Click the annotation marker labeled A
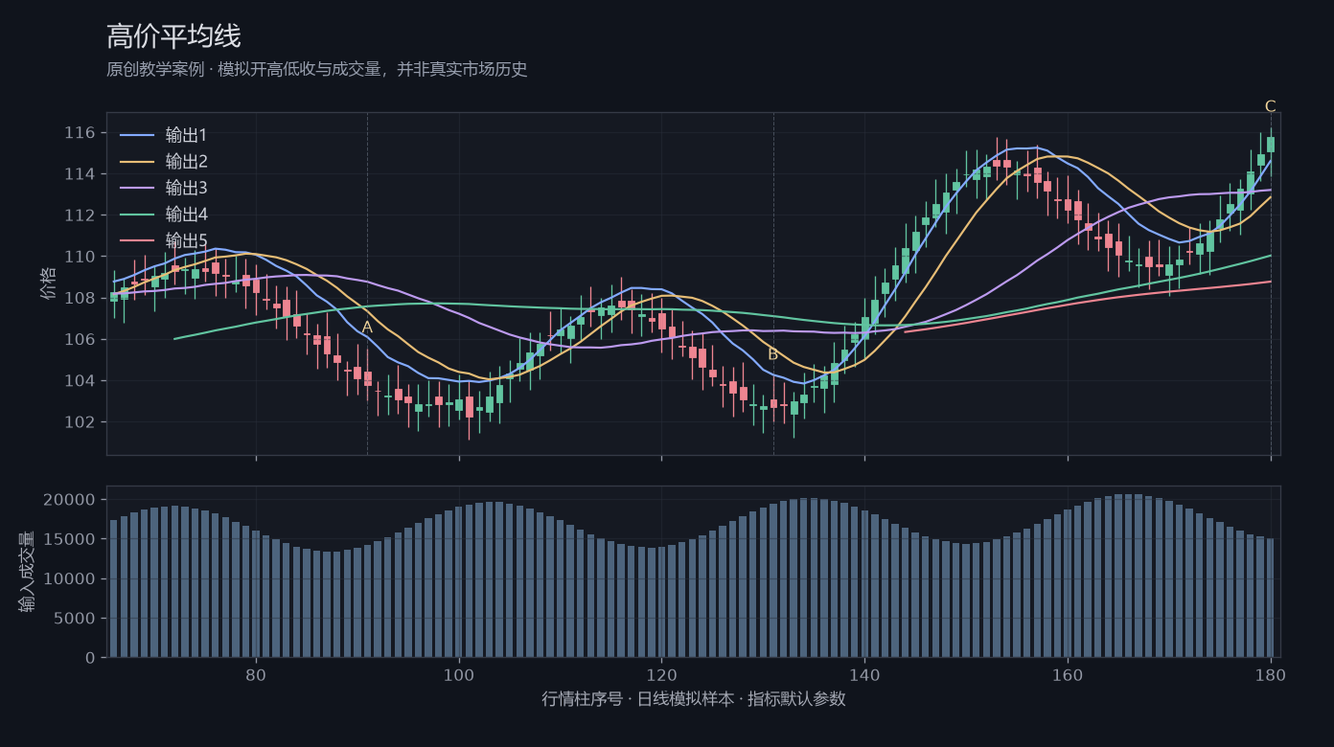This screenshot has width=1334, height=747. click(367, 328)
